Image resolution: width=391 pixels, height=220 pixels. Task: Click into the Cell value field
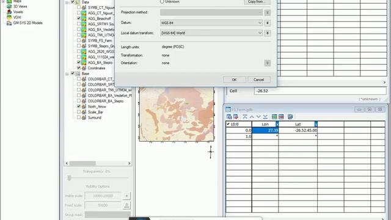pos(320,91)
